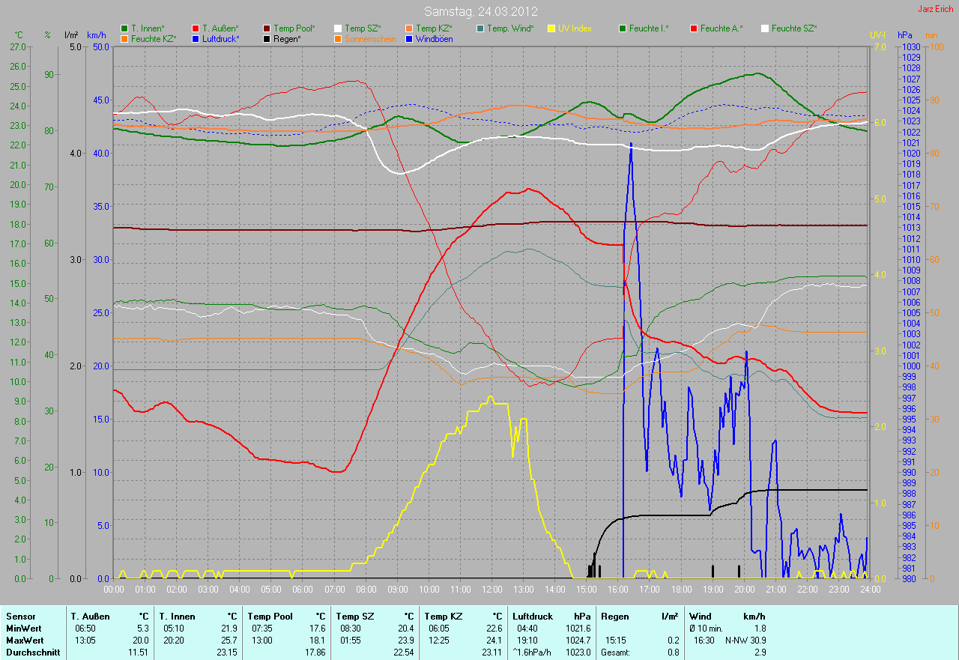Click the 'Sensor' table header
959x660 pixels.
20,617
